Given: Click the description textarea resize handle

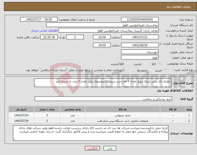Looking at the screenshot, I should click(36, 85).
